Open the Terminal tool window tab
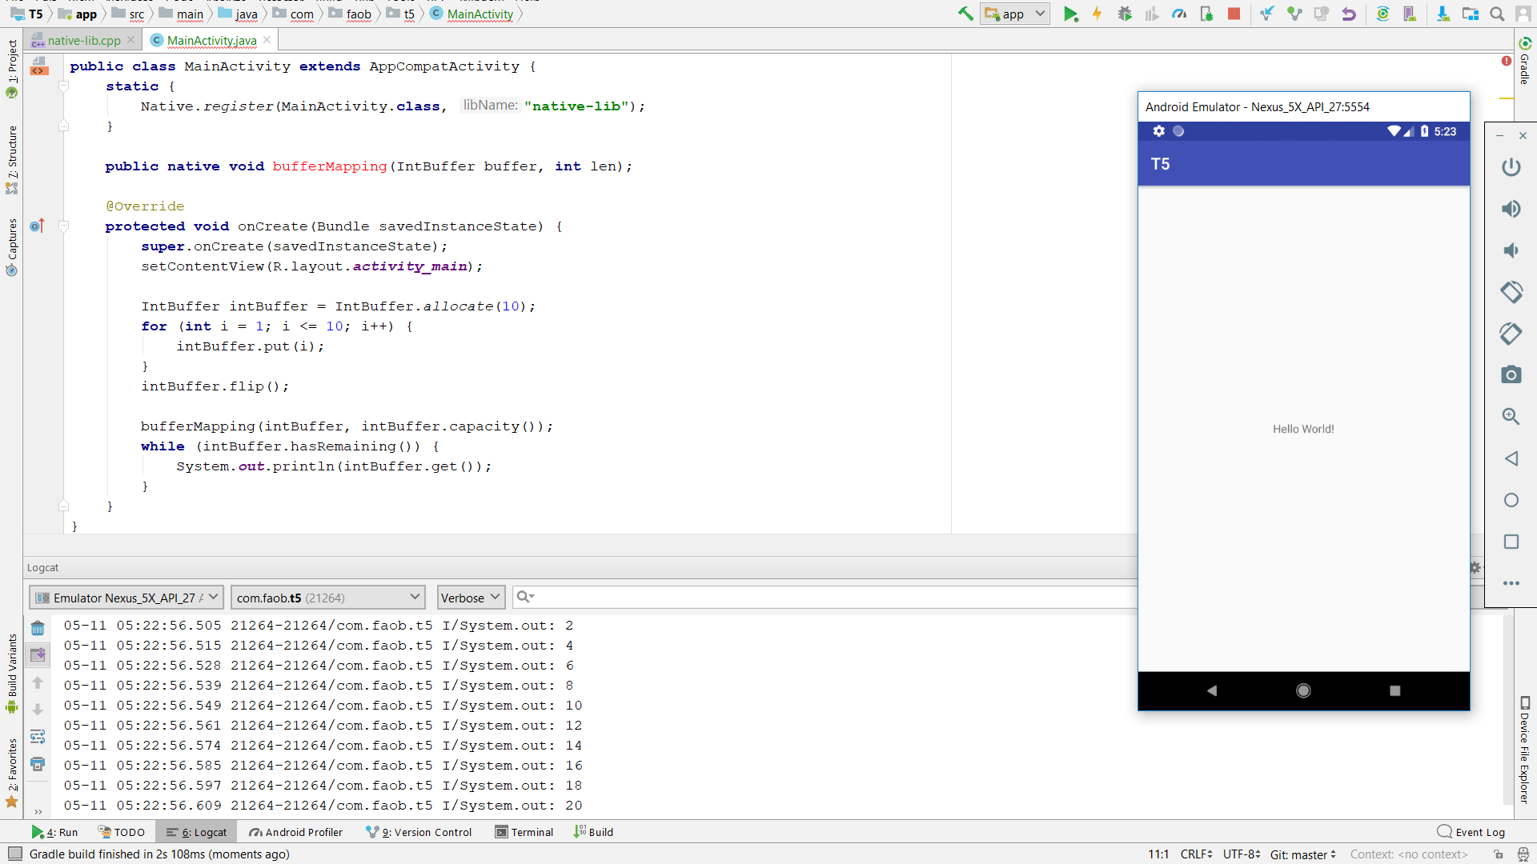 point(524,832)
